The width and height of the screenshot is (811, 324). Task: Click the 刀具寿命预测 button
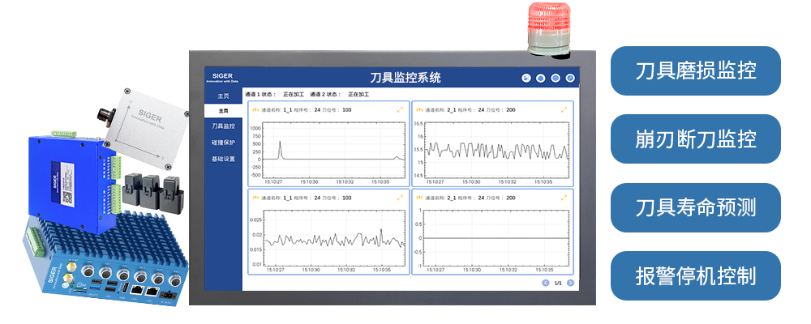pos(695,207)
